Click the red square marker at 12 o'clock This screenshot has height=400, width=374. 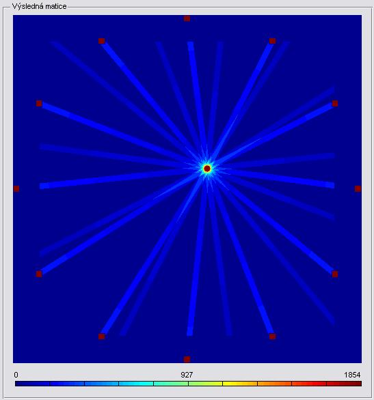pyautogui.click(x=187, y=18)
